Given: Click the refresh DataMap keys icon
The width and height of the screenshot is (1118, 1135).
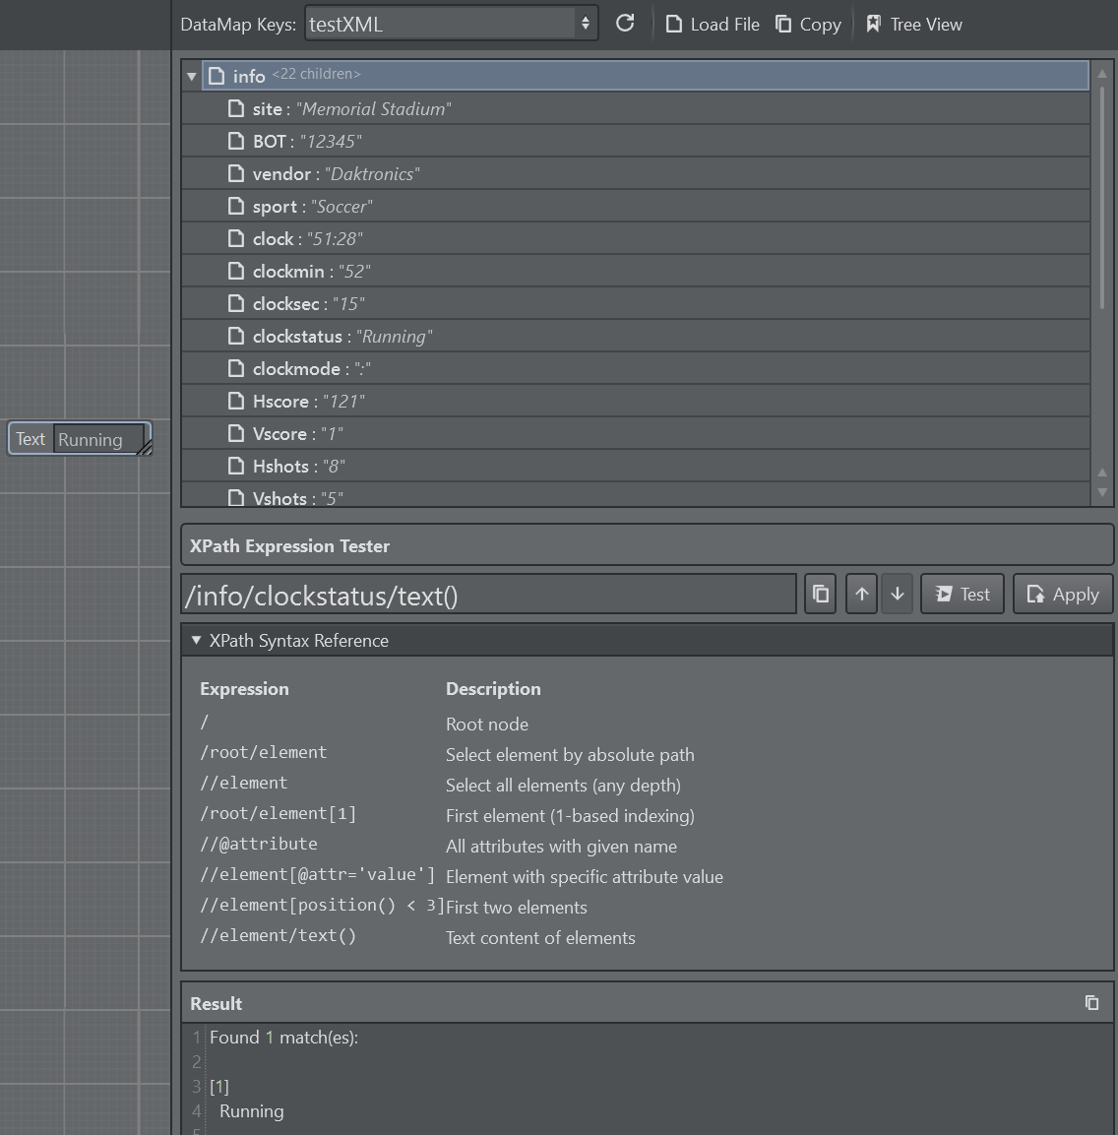Looking at the screenshot, I should click(625, 24).
